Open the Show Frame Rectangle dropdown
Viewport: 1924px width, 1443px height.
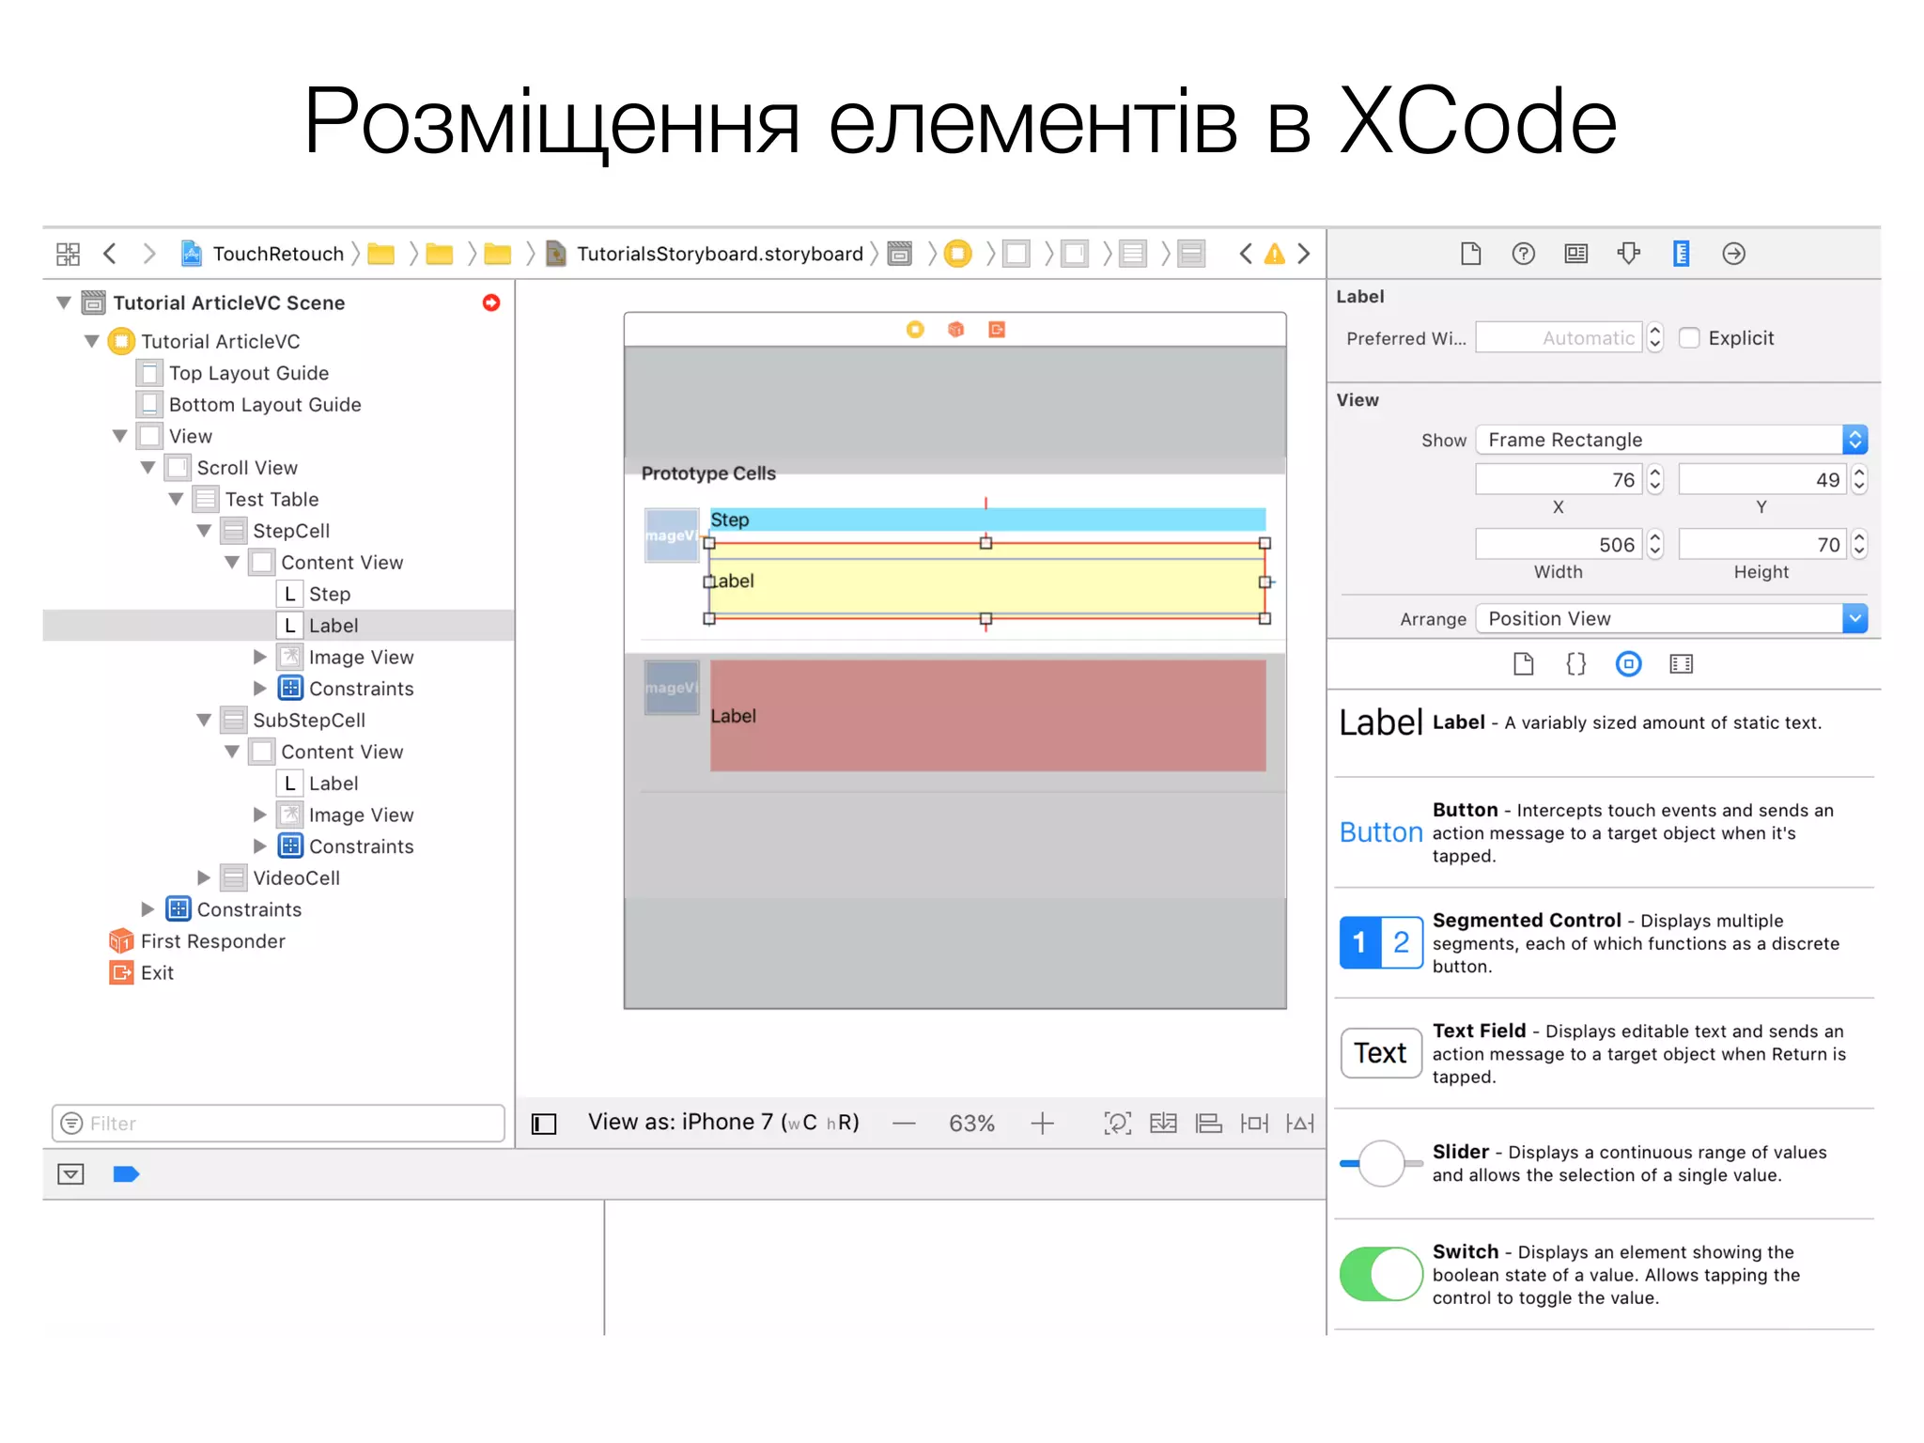click(x=1670, y=440)
